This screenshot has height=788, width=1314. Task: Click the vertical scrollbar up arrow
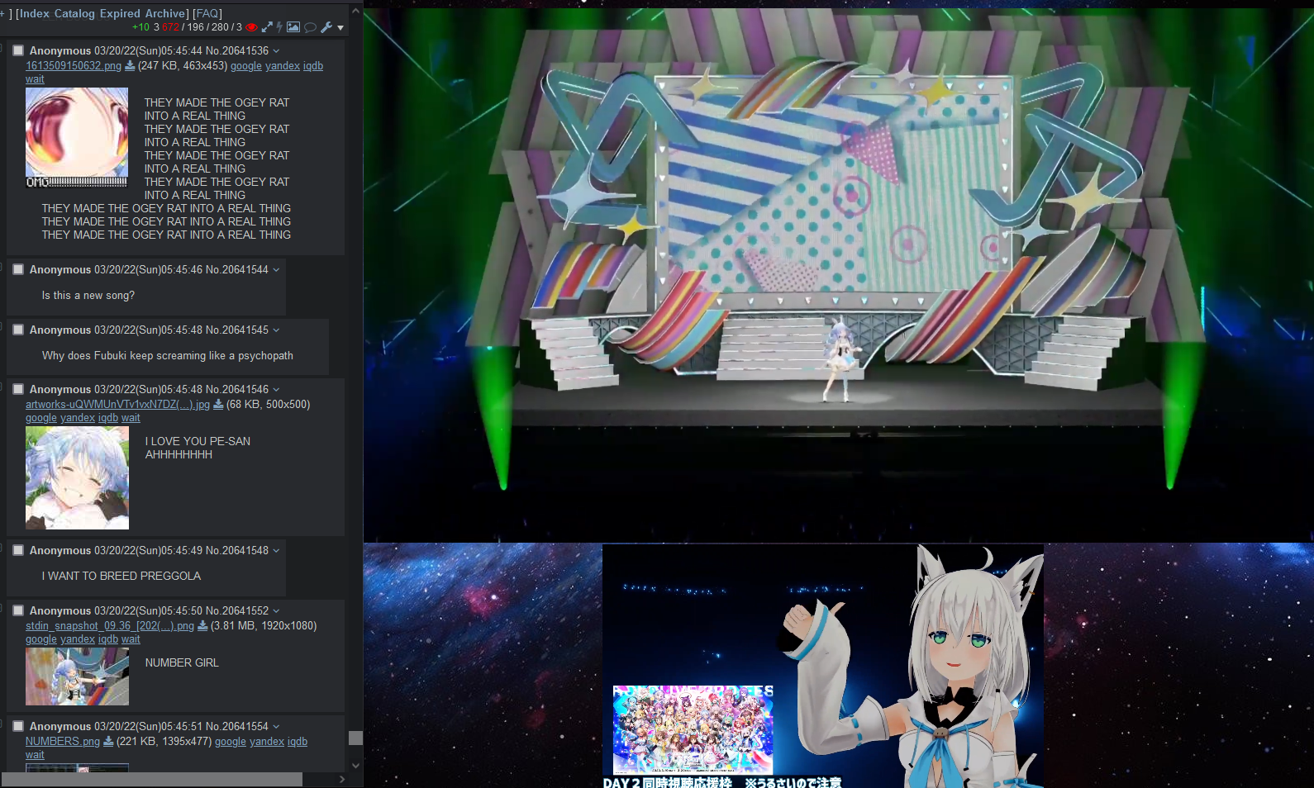point(356,12)
